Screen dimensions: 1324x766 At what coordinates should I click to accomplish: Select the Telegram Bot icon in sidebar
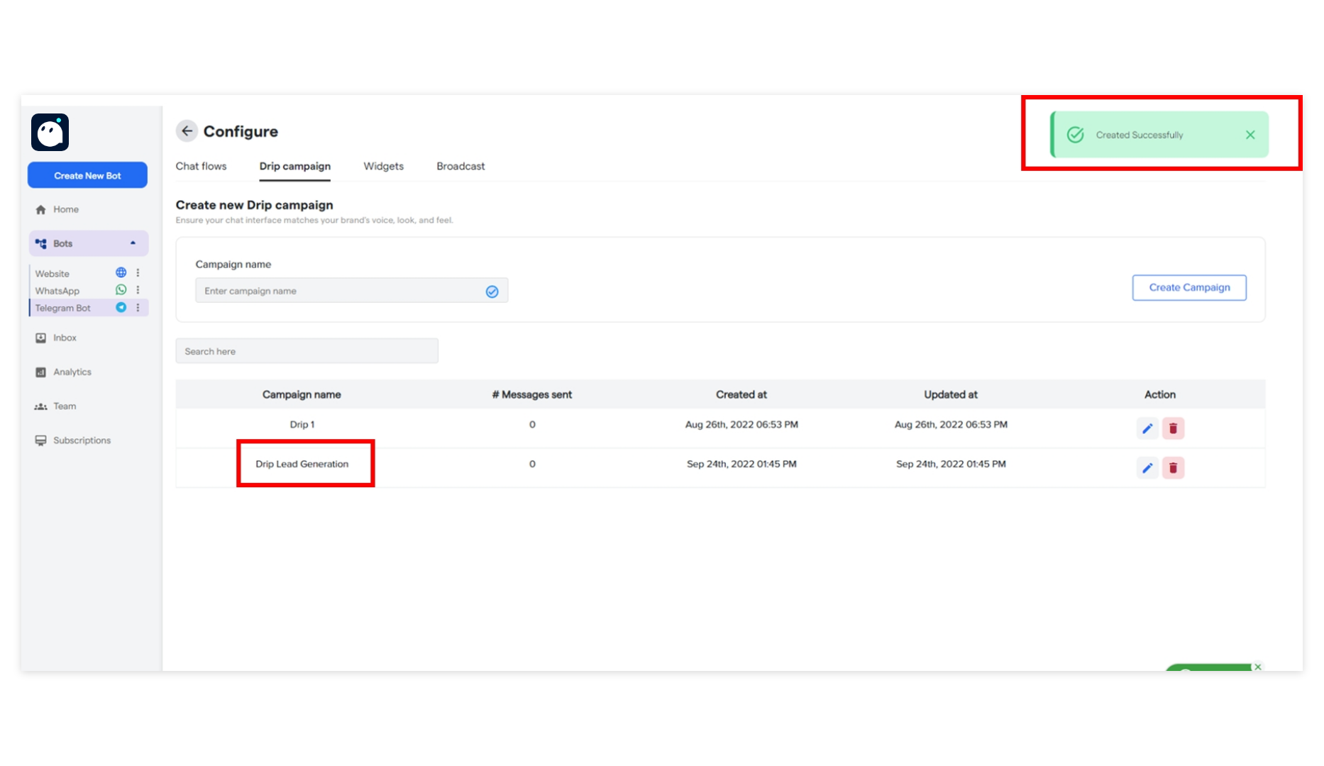[x=121, y=307]
